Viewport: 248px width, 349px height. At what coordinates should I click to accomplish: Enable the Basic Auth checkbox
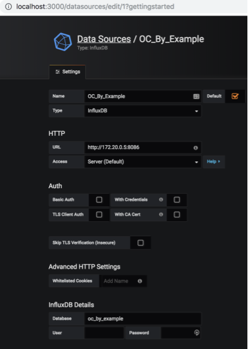(x=99, y=199)
